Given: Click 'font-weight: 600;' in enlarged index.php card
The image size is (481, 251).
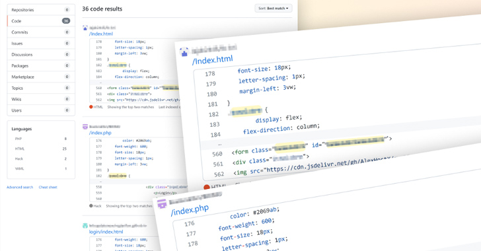Looking at the screenshot, I should (x=246, y=225).
